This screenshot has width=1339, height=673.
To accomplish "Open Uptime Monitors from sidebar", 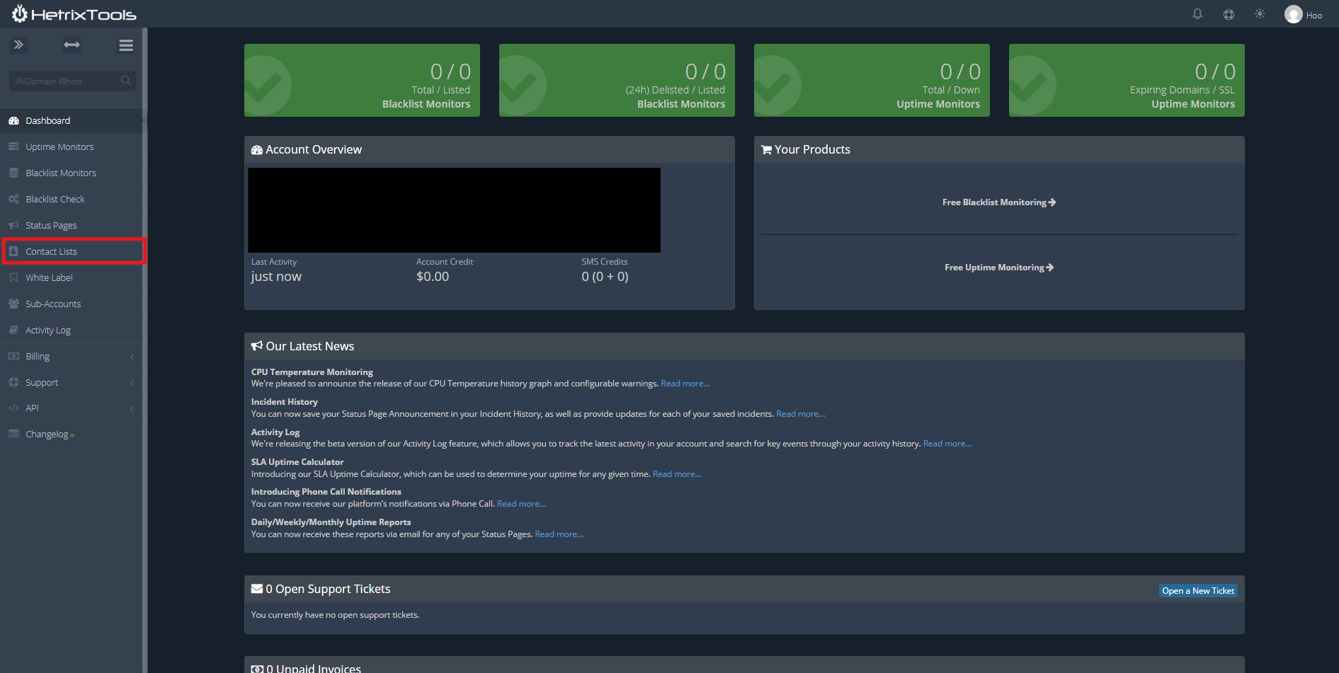I will pyautogui.click(x=59, y=147).
